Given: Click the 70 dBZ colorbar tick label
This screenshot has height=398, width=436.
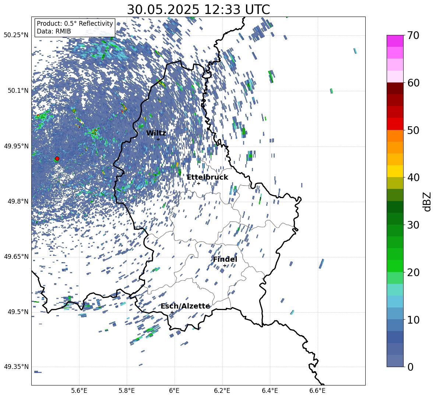Looking at the screenshot, I should coord(414,35).
